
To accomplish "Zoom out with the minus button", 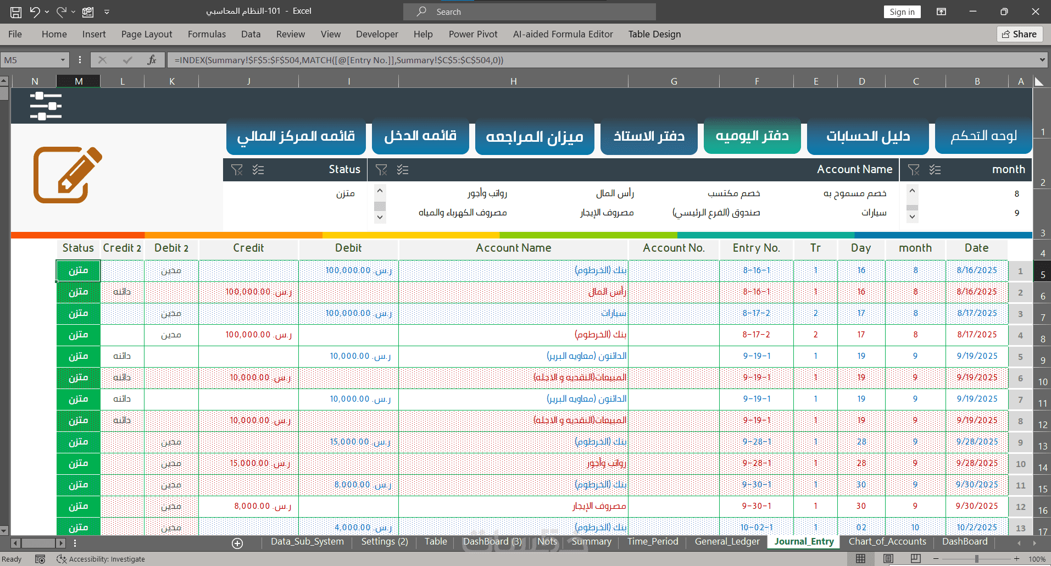I will (x=936, y=559).
